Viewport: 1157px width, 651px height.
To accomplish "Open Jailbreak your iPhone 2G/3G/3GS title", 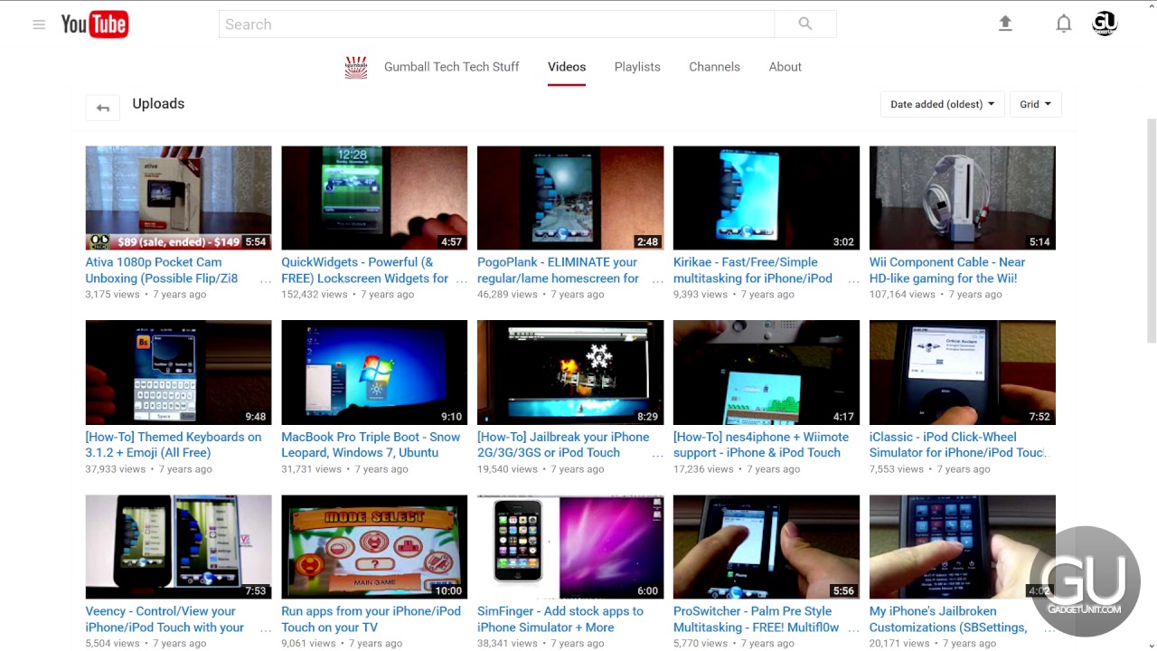I will pyautogui.click(x=563, y=445).
